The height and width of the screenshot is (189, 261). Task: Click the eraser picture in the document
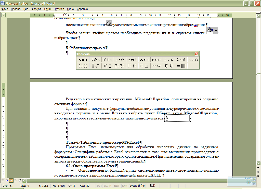coord(109,23)
